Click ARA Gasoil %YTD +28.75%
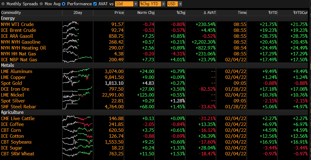The height and width of the screenshot is (160, 311). pos(268,36)
